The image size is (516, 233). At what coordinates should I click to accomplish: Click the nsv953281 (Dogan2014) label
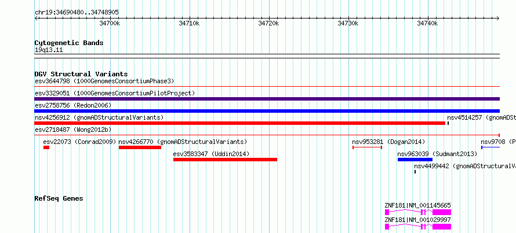click(388, 142)
